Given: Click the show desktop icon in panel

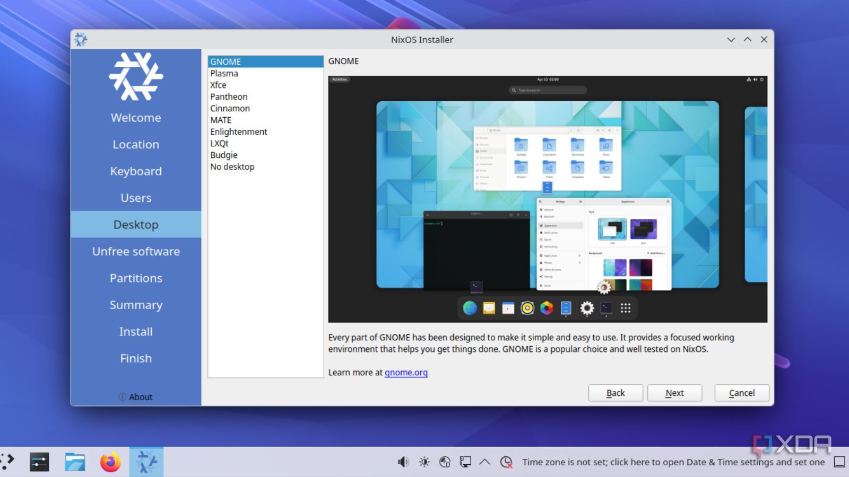Looking at the screenshot, I should [839, 462].
